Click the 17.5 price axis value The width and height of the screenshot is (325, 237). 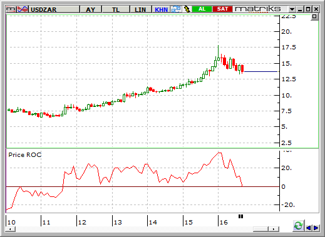[289, 48]
